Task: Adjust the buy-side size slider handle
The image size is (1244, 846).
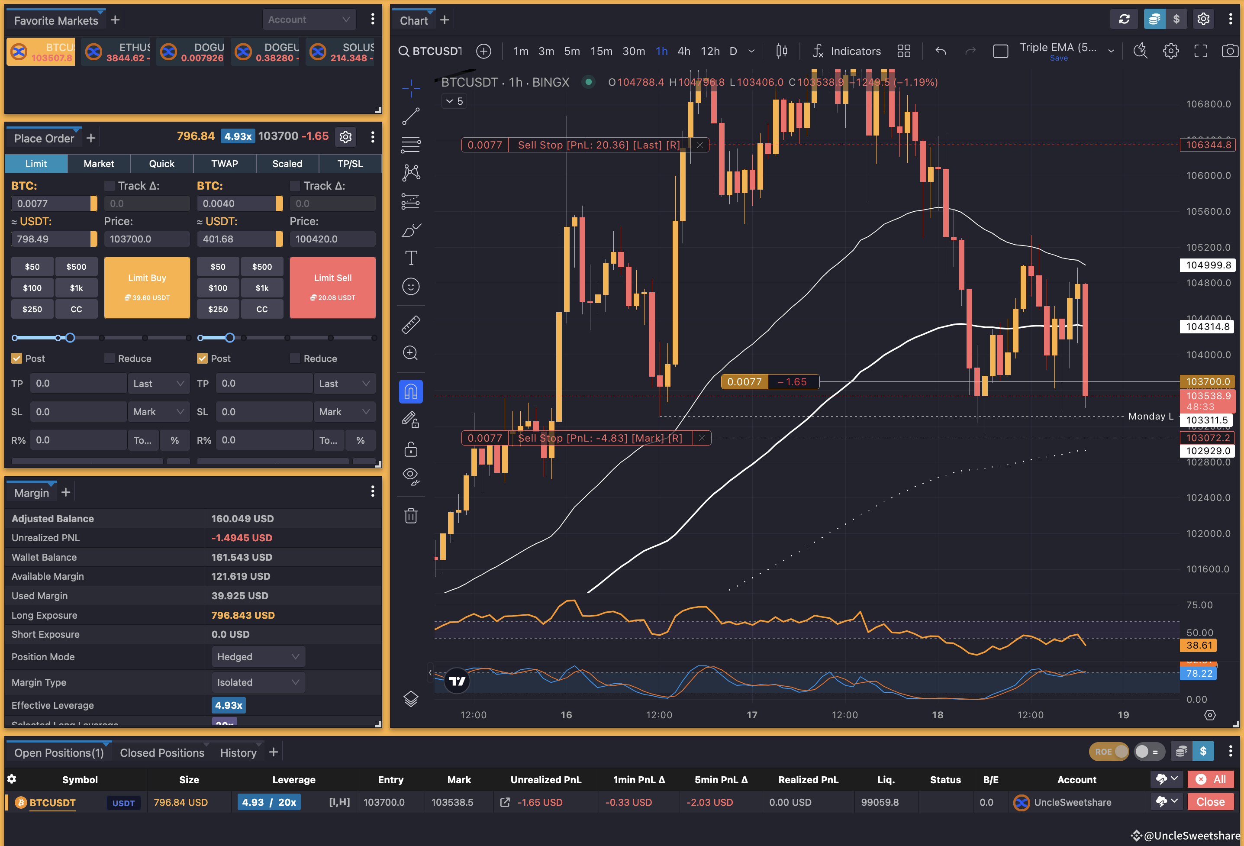Action: pyautogui.click(x=70, y=337)
